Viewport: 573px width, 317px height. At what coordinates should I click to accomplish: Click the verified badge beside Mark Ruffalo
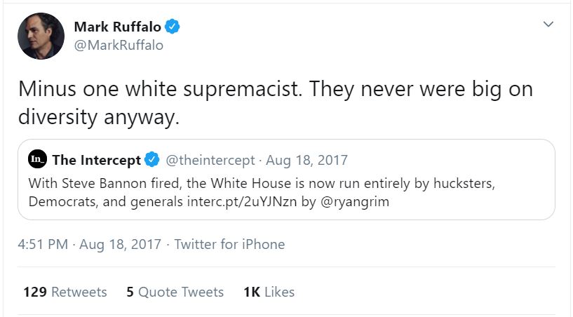click(173, 27)
